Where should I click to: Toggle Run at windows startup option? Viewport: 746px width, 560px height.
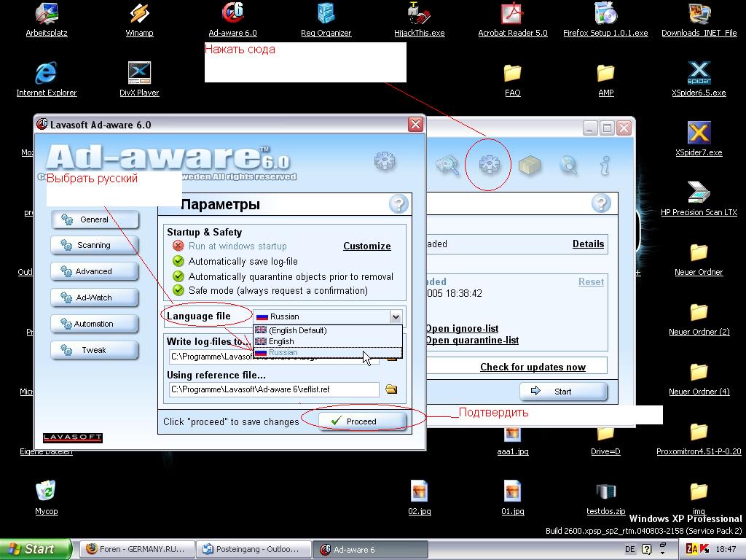click(178, 246)
